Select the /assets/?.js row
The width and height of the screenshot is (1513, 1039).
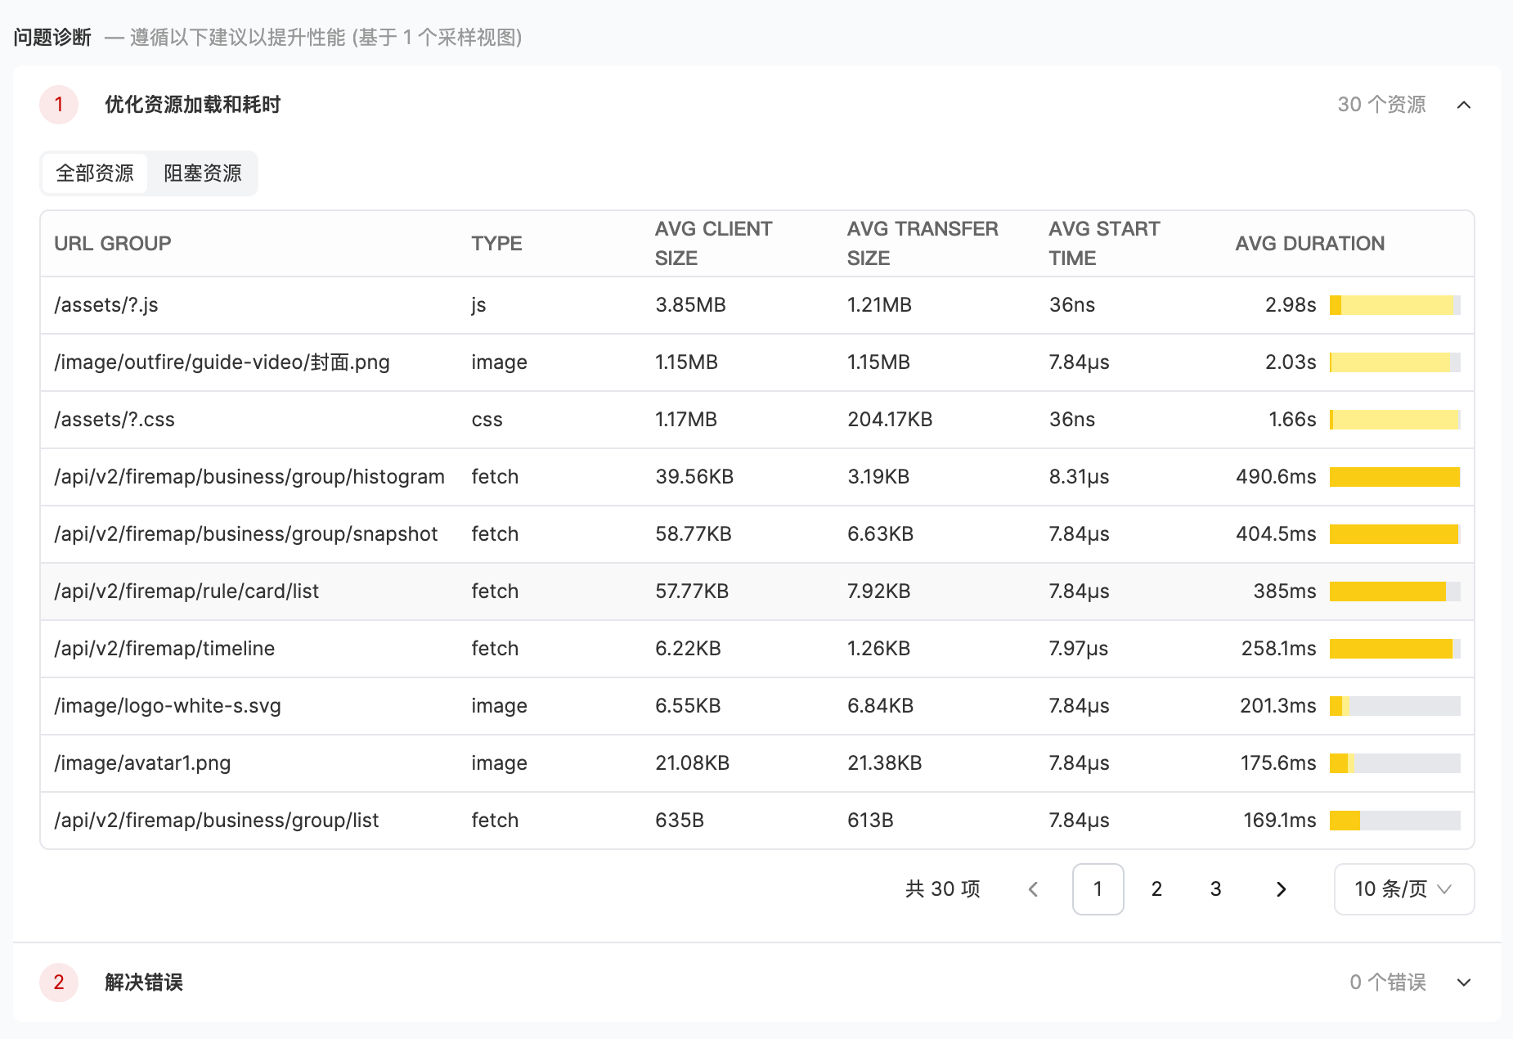coord(757,305)
